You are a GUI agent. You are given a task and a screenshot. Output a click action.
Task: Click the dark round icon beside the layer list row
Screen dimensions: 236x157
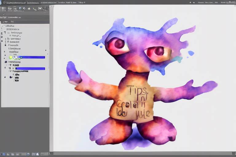6,62
